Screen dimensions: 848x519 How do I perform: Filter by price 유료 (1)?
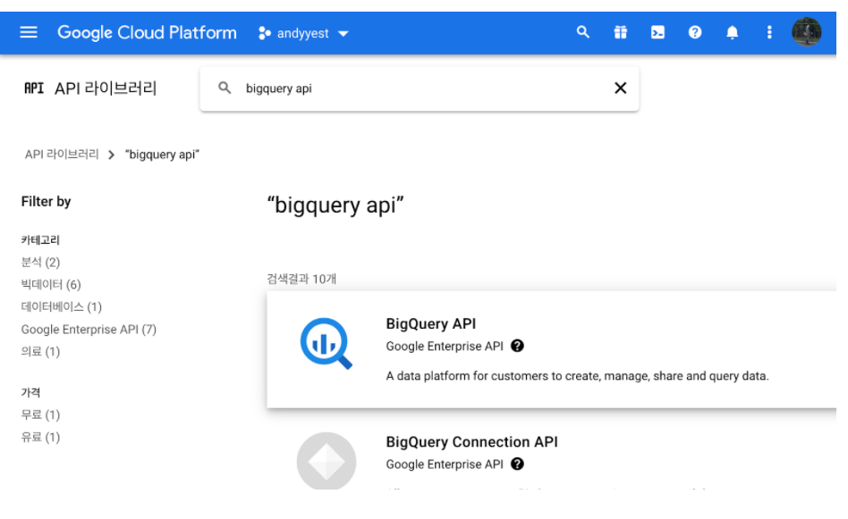[x=40, y=437]
